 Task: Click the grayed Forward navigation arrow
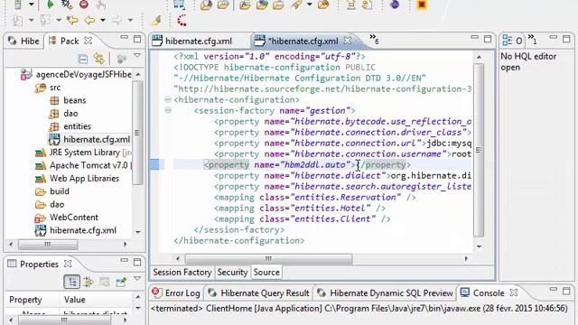pyautogui.click(x=117, y=20)
